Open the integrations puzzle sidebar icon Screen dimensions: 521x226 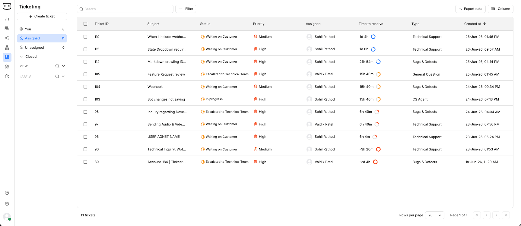tap(7, 76)
